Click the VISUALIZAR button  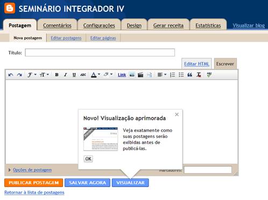(x=130, y=183)
